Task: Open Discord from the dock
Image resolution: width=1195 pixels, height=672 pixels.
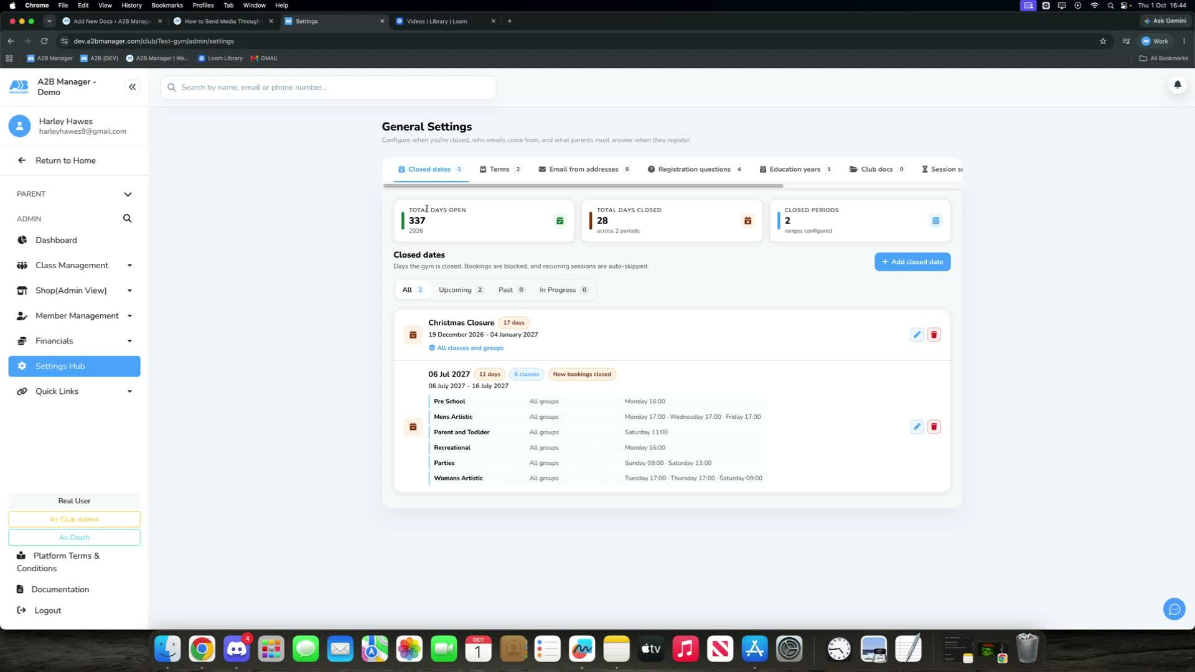Action: coord(237,649)
